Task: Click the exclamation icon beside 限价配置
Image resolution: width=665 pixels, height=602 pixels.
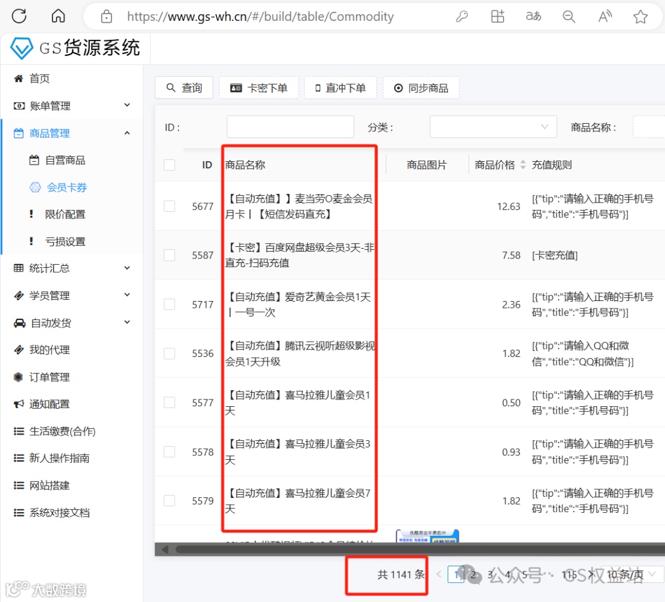Action: pyautogui.click(x=31, y=214)
